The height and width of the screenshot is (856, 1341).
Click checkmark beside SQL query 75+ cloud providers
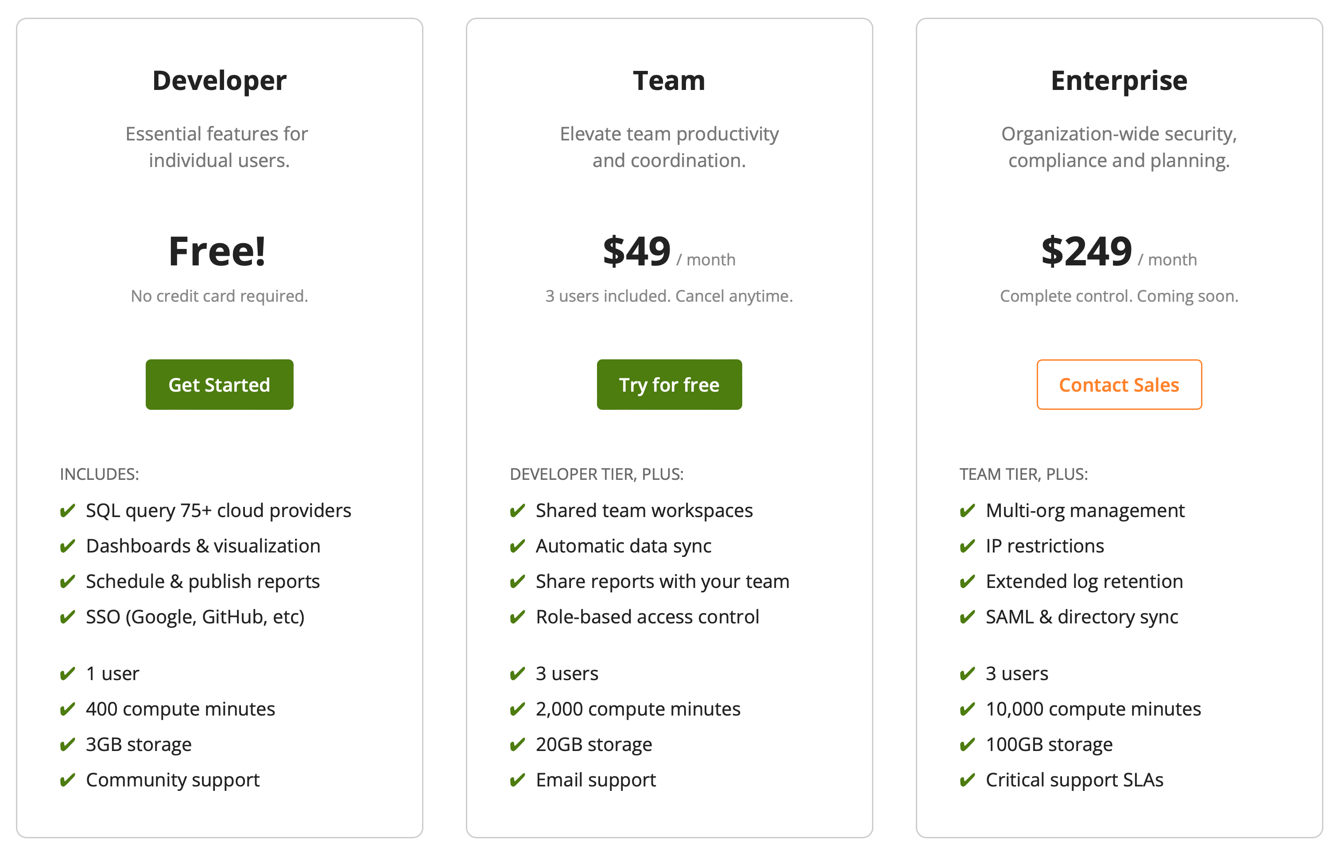coord(67,510)
